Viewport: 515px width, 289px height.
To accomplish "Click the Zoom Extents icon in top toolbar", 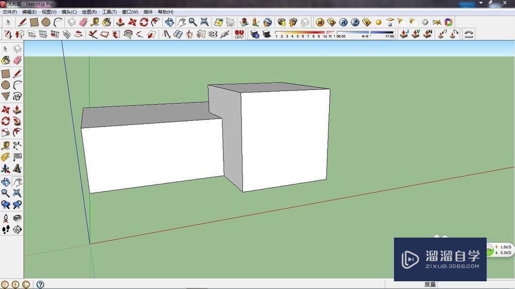I will click(204, 22).
